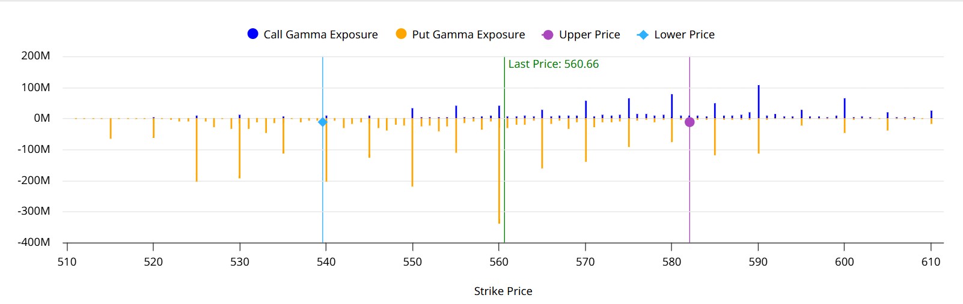
Task: Click the blue Call Gamma Exposure legend dot
Action: 253,34
